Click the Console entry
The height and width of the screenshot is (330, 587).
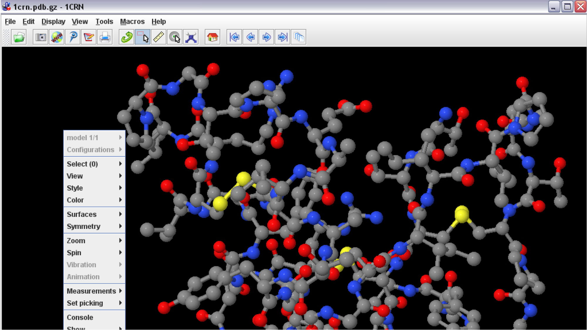pos(80,317)
